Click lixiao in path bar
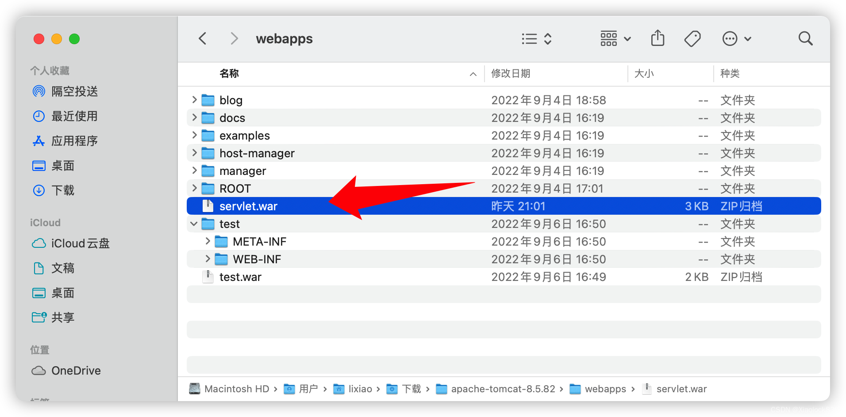846x417 pixels. click(353, 389)
